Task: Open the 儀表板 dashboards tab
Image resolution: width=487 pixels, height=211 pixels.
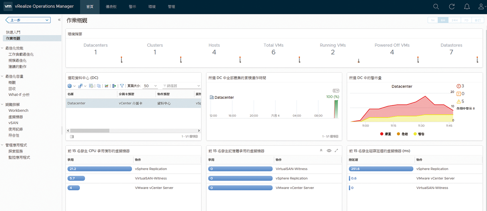Action: [111, 7]
